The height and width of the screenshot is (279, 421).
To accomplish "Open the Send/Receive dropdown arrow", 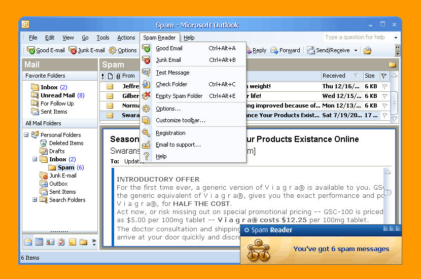I will click(x=356, y=50).
